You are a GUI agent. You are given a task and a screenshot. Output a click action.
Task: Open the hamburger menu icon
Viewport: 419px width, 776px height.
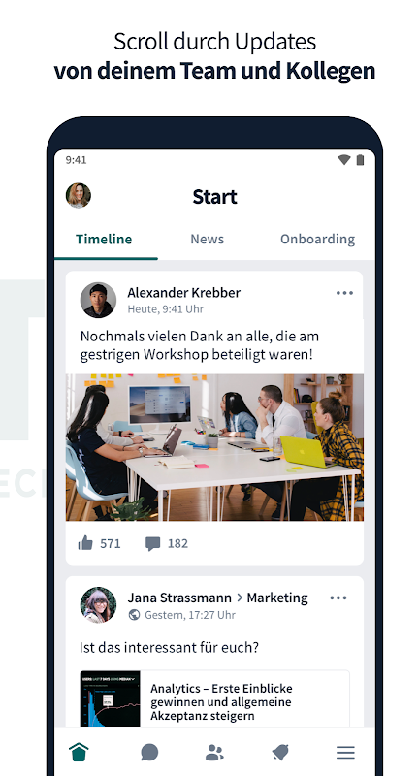point(346,753)
